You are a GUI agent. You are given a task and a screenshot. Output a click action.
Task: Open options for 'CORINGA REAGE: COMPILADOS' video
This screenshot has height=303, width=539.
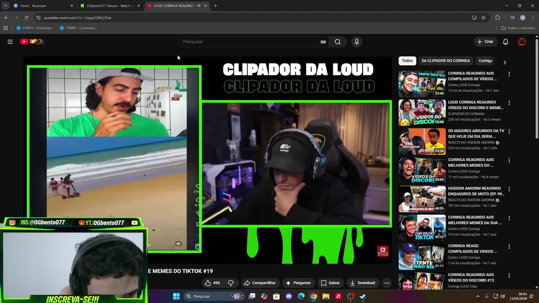[x=509, y=247]
